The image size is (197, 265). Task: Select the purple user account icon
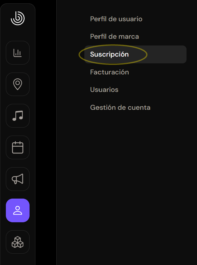[x=18, y=210]
